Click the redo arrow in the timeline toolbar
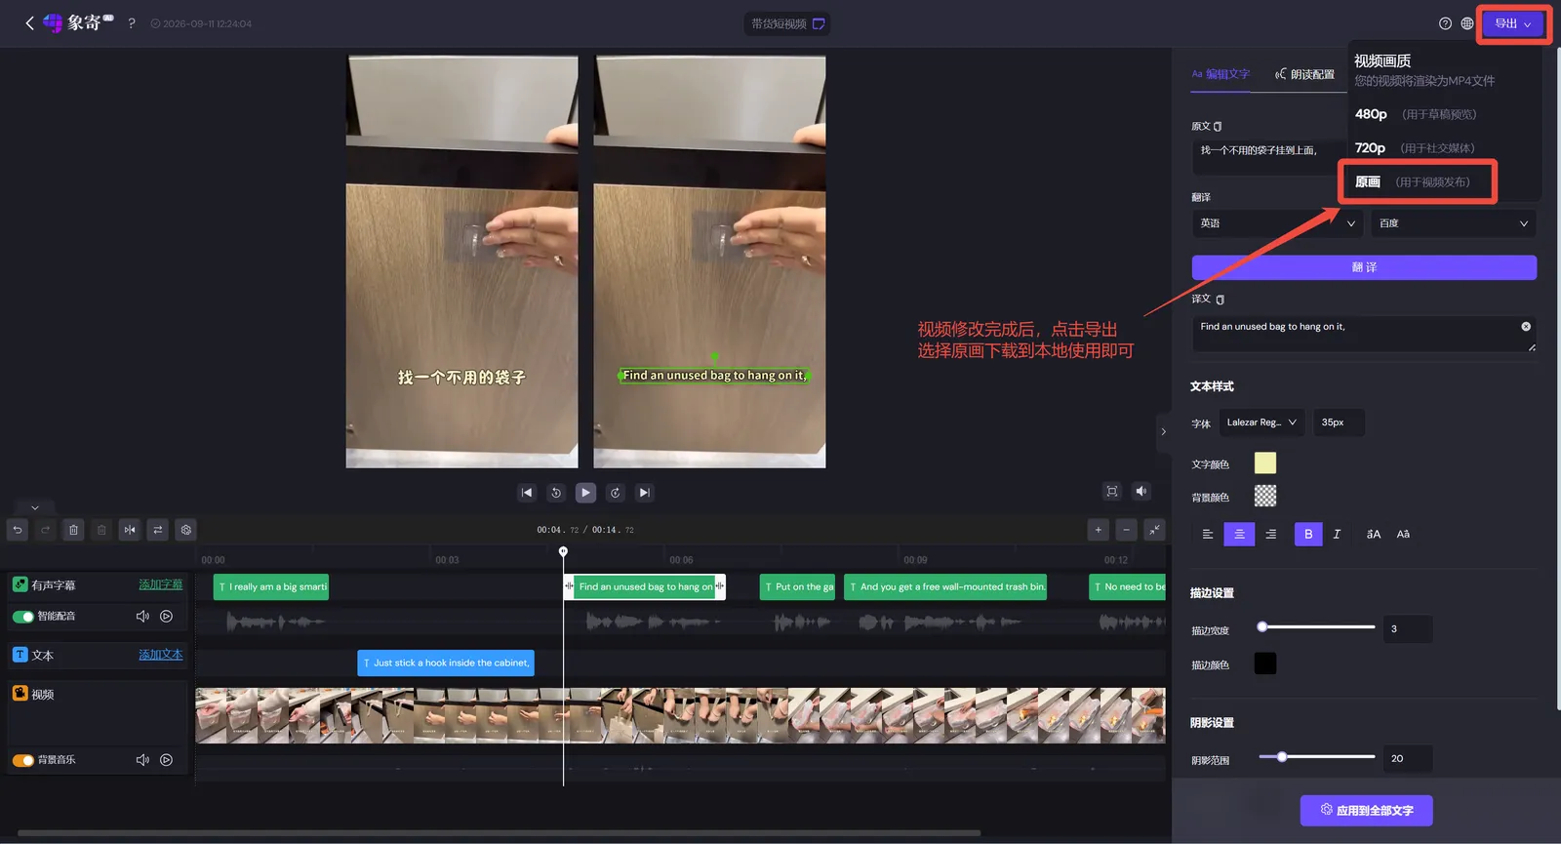1561x844 pixels. [x=45, y=530]
